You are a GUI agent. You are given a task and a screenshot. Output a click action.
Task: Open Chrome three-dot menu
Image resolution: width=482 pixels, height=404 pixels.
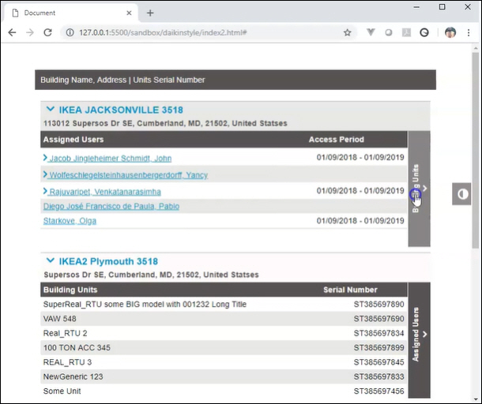(x=469, y=32)
